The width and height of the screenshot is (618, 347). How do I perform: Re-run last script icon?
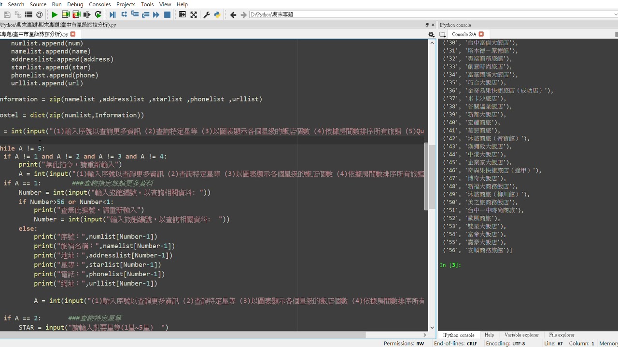pos(98,15)
